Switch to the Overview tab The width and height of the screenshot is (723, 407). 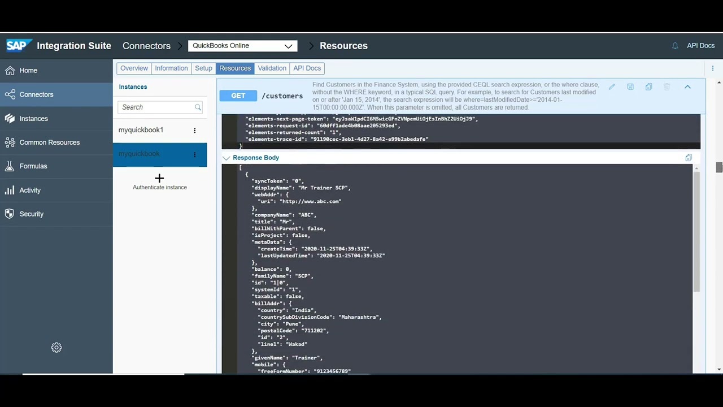[134, 68]
